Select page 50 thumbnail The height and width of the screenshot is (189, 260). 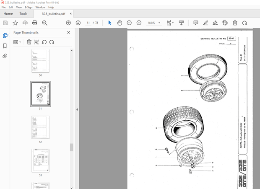(40, 61)
